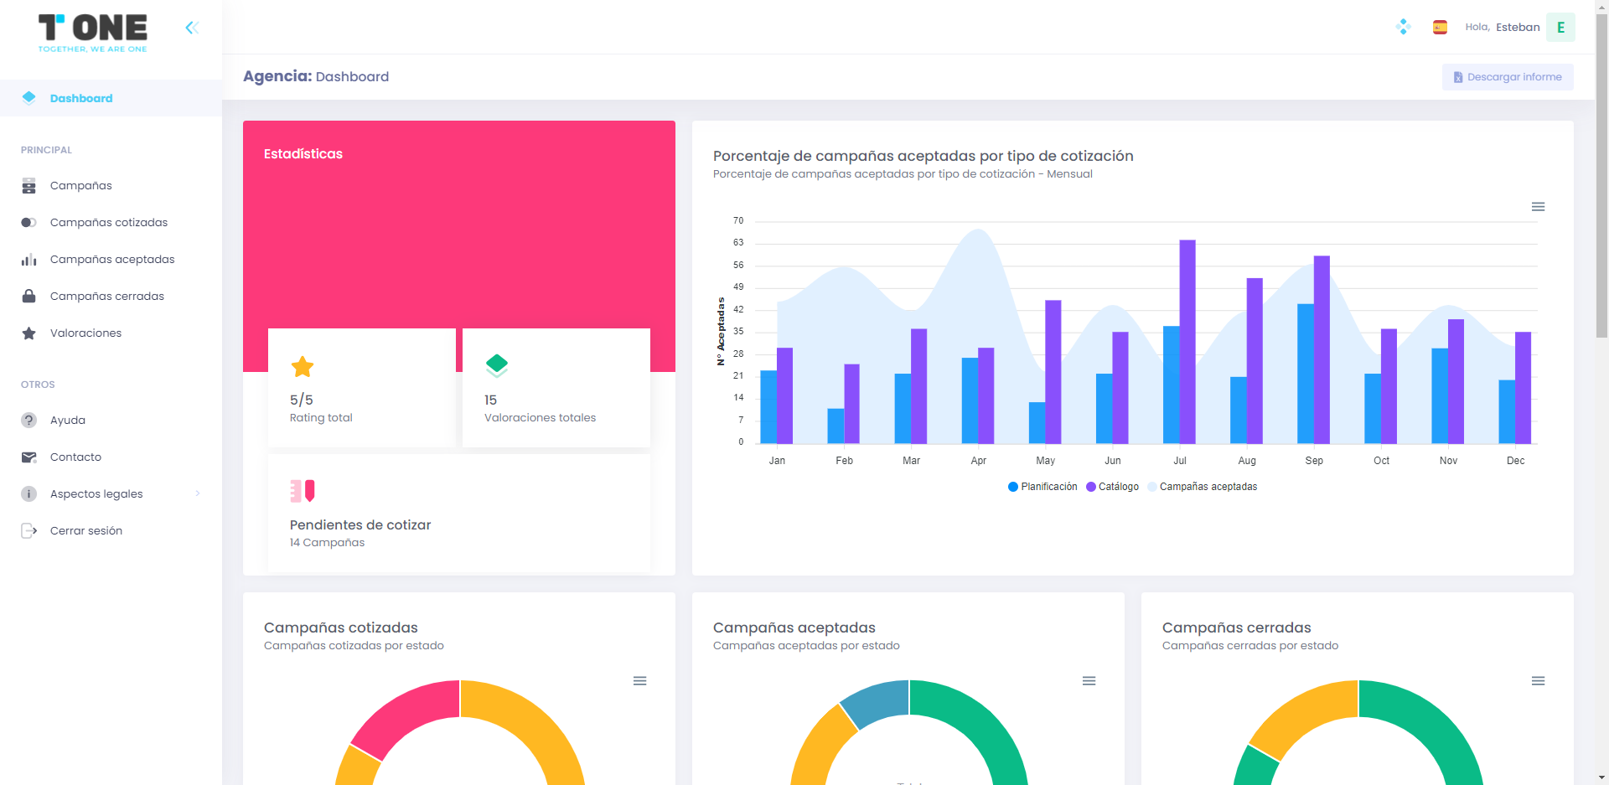
Task: Click the September blue Planificación bar
Action: coord(1305,374)
